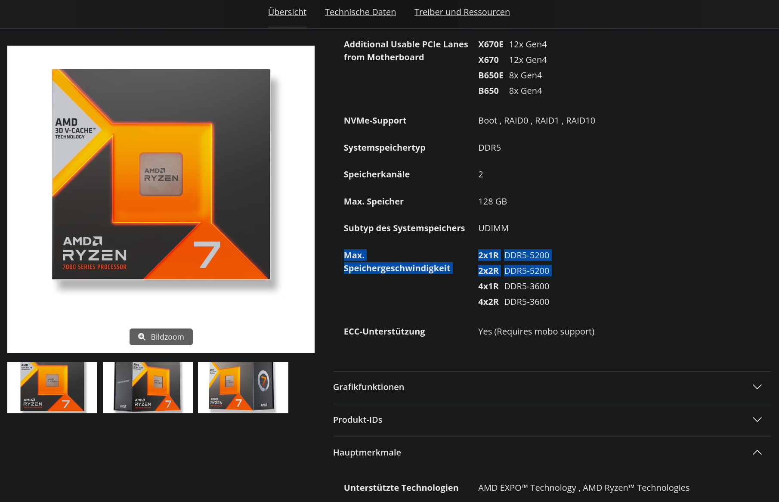The height and width of the screenshot is (502, 779).
Task: Expand the Grafikfunktionen section
Action: point(552,387)
